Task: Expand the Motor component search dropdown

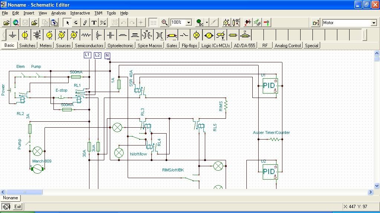Action: coord(374,23)
